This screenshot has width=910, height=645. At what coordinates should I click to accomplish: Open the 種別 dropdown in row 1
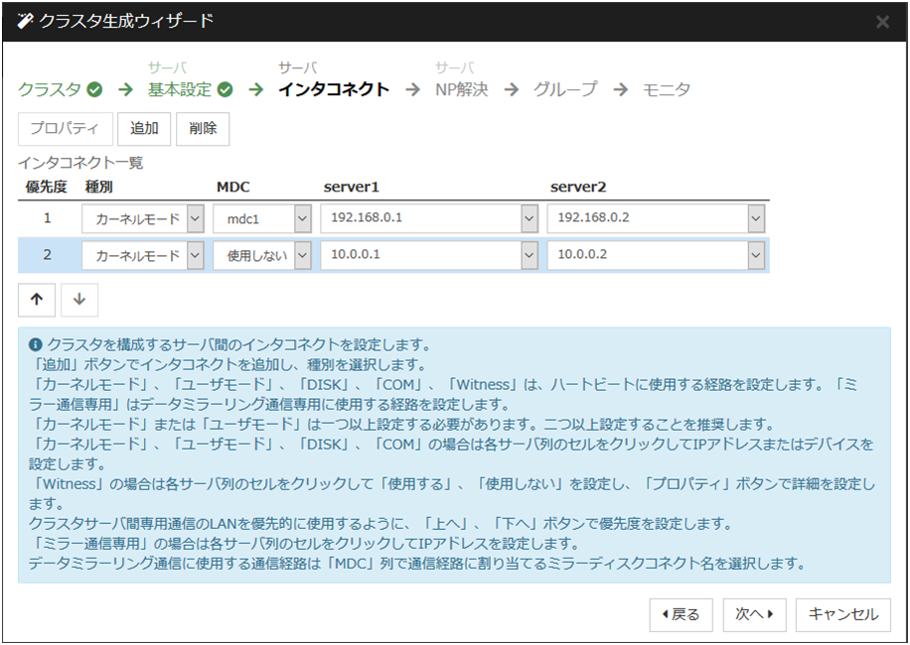(195, 218)
